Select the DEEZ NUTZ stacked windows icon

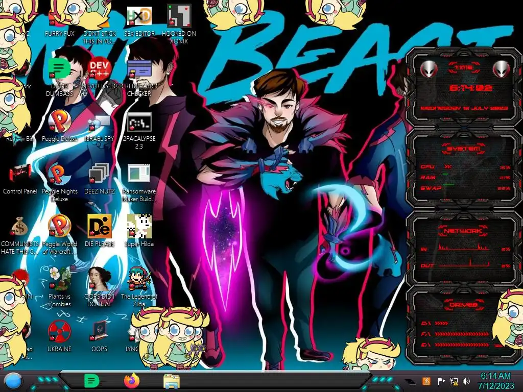(100, 178)
